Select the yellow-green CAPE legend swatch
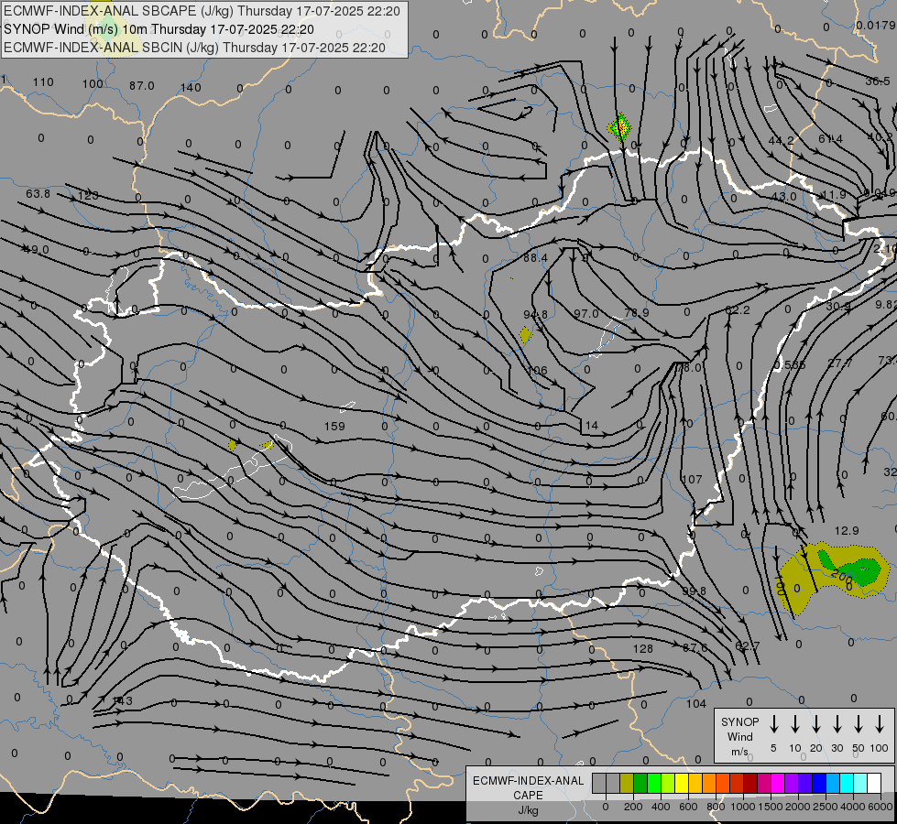This screenshot has height=824, width=897. click(x=668, y=784)
